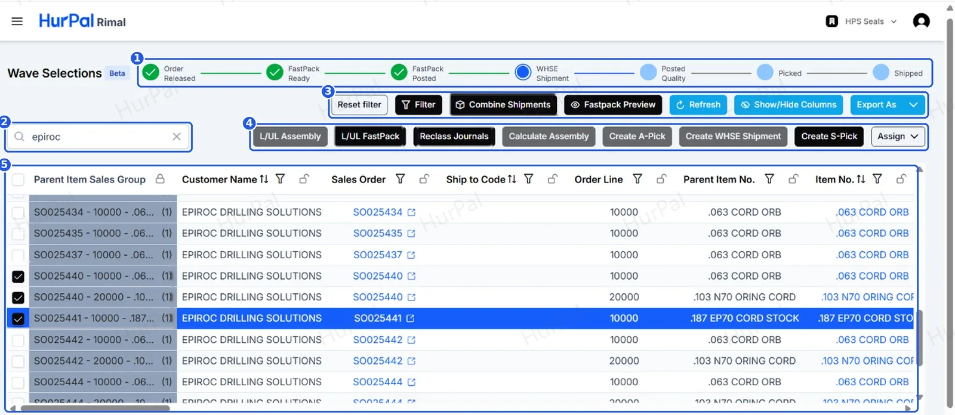Screen dimensions: 955x415
Task: Toggle Sales Order column lock
Action: (424, 179)
